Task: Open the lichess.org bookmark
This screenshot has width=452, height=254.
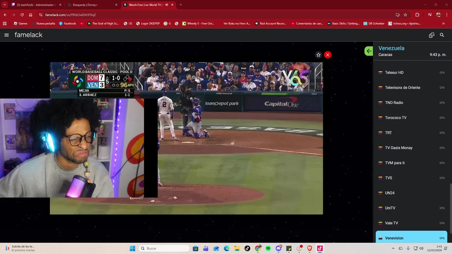Action: 405,24
